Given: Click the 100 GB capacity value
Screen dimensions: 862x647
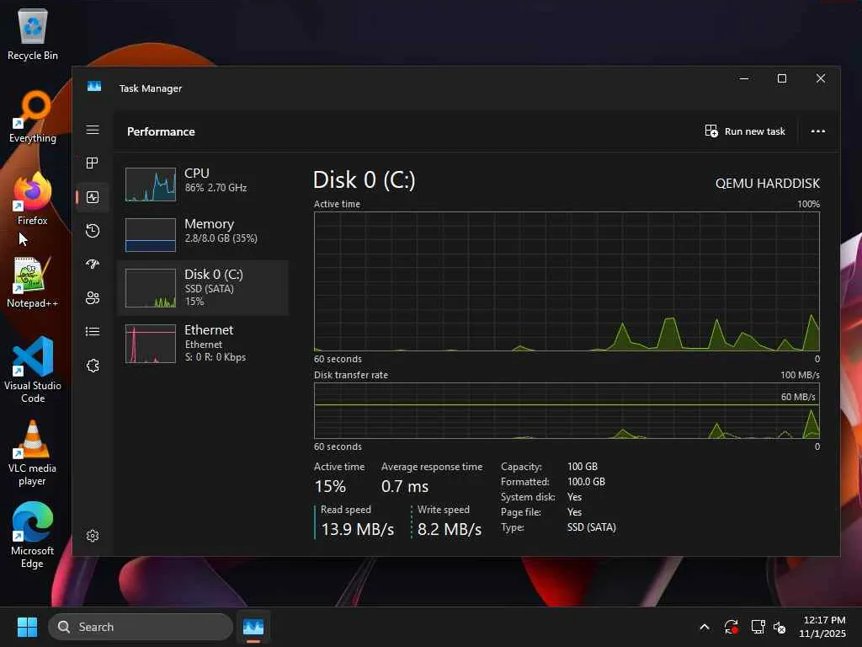Looking at the screenshot, I should (583, 467).
